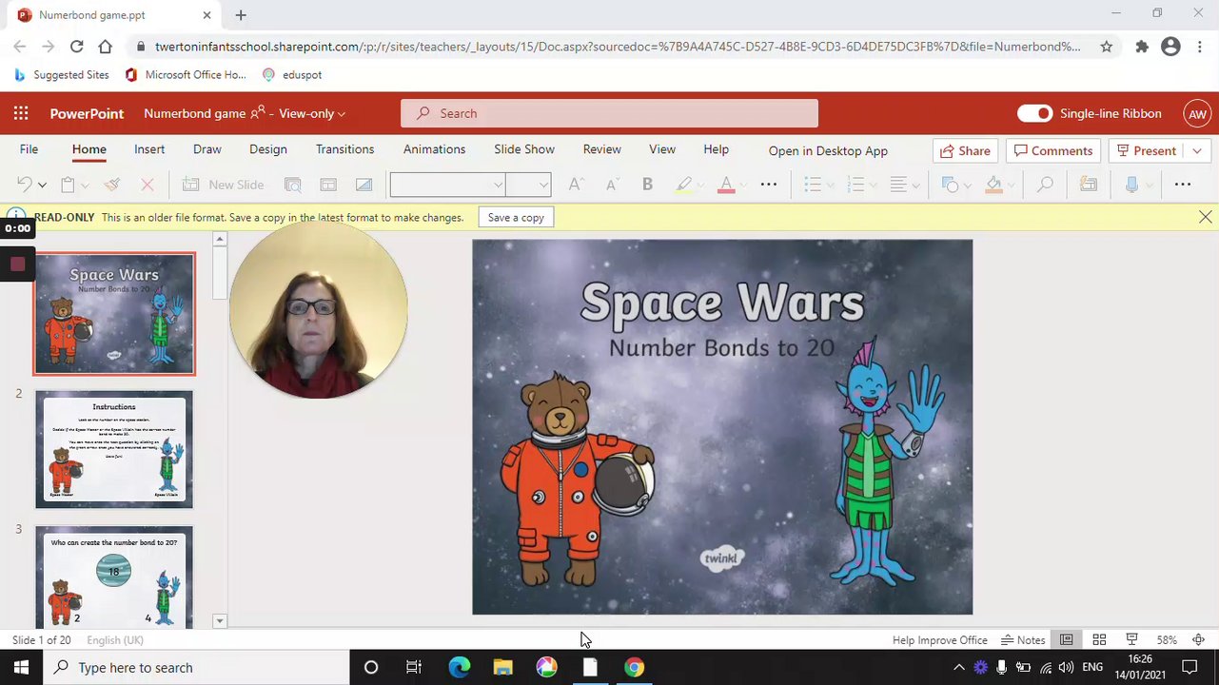The image size is (1219, 685).
Task: Open the slide Layout icon
Action: (x=328, y=185)
